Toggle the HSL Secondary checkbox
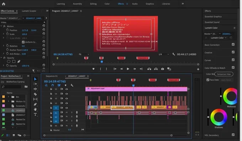The width and height of the screenshot is (242, 141). [233, 135]
